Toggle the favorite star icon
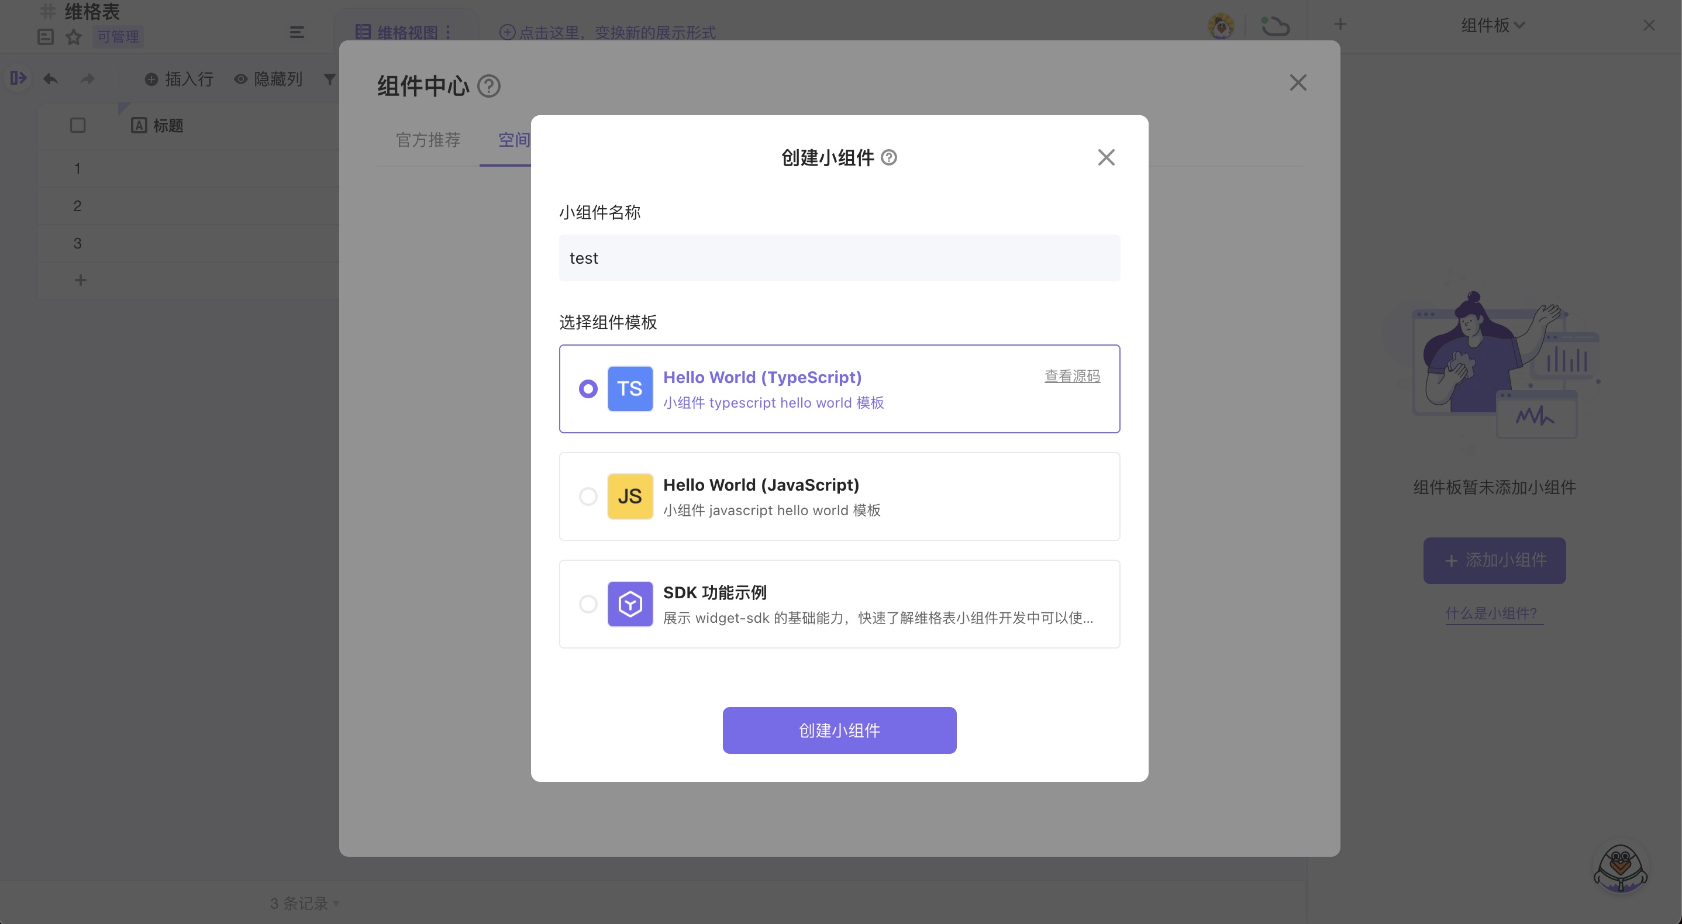 [73, 37]
